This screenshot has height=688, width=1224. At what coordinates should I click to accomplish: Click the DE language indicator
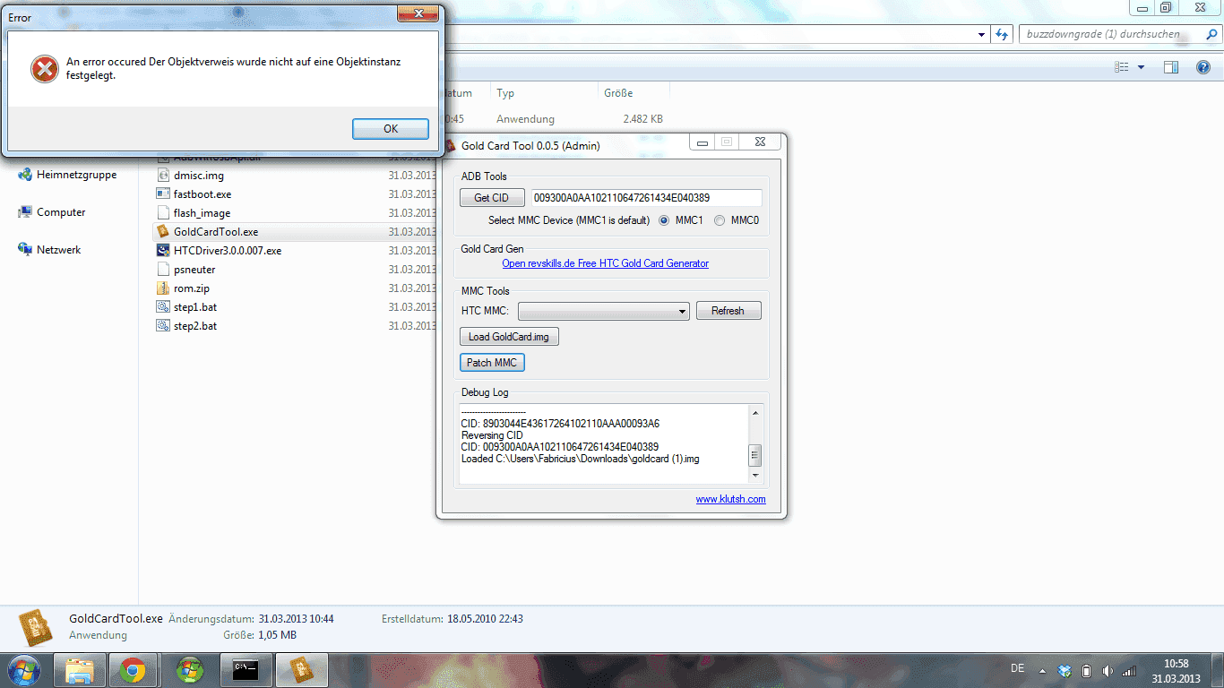1017,668
